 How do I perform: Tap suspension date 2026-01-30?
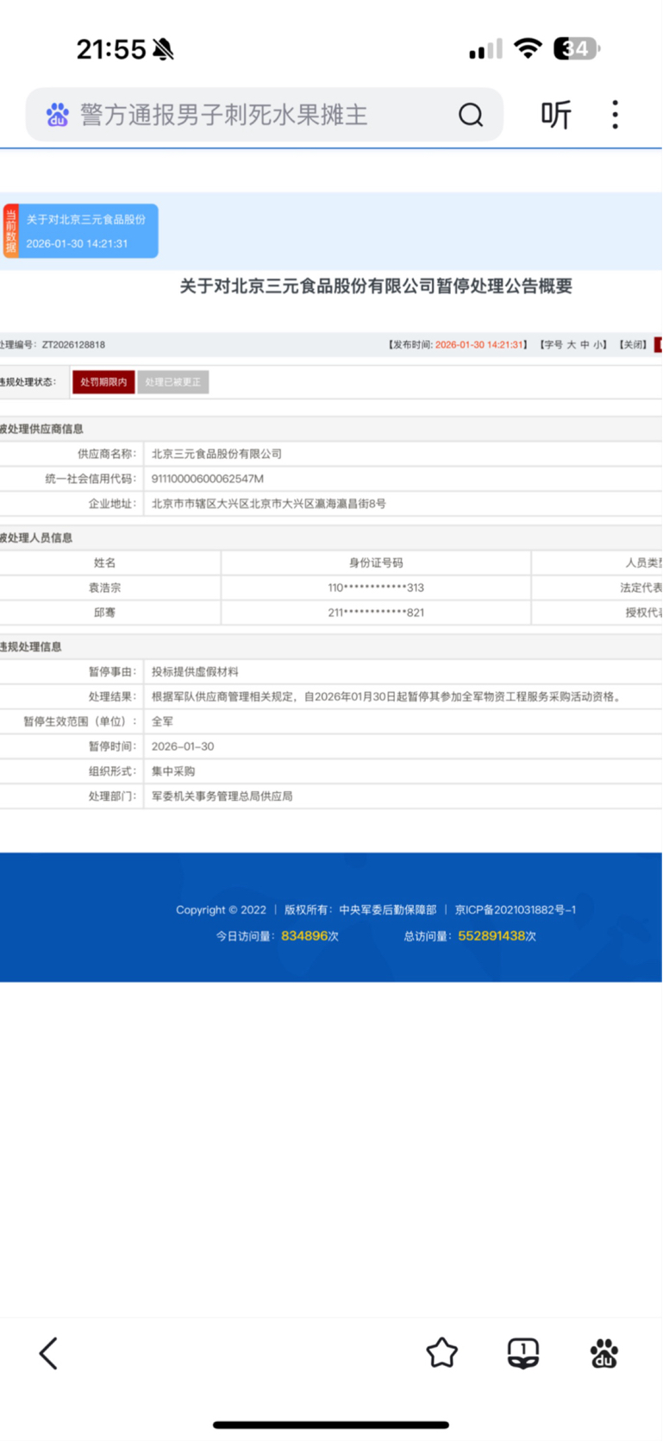tap(183, 746)
